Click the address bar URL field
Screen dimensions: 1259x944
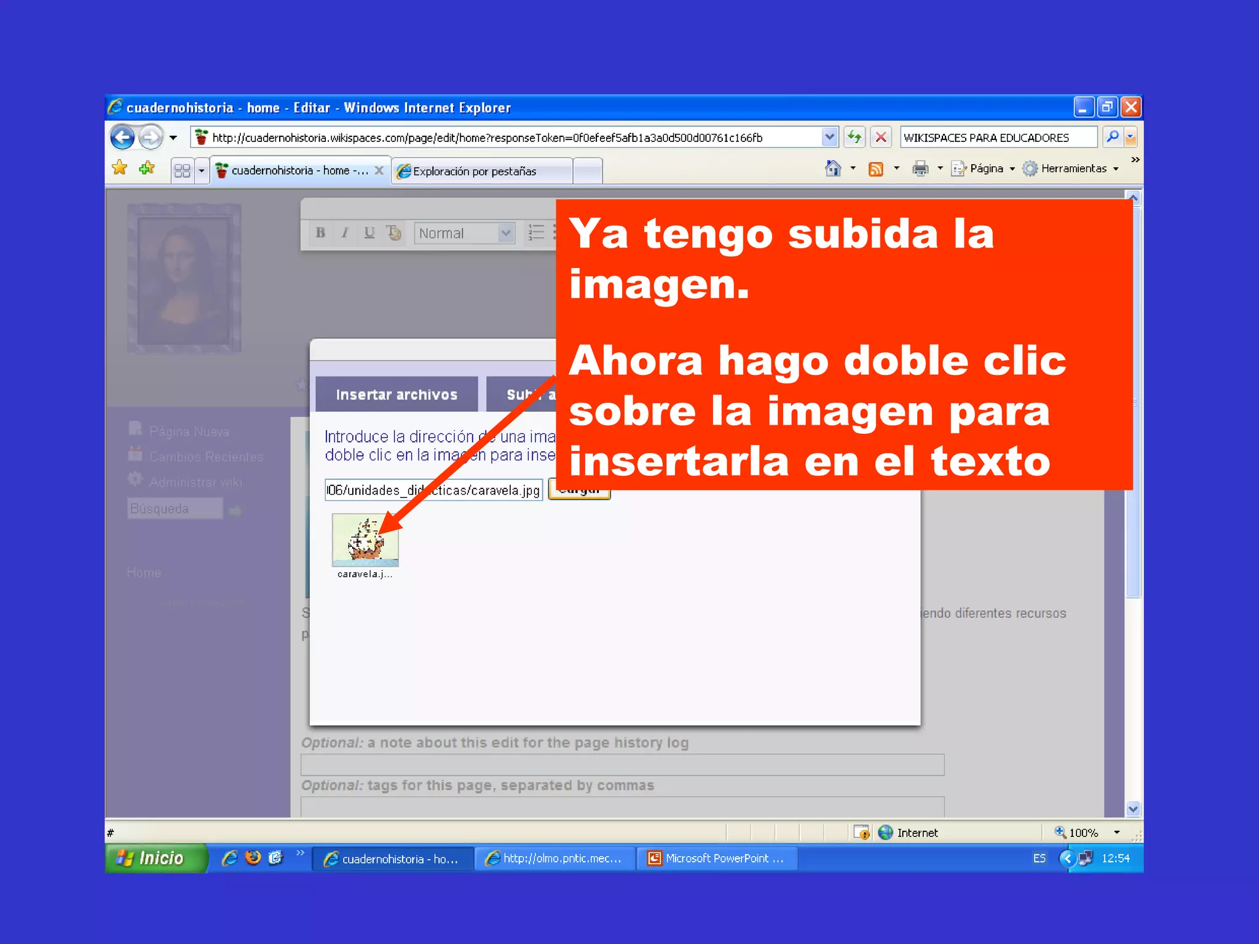(507, 138)
